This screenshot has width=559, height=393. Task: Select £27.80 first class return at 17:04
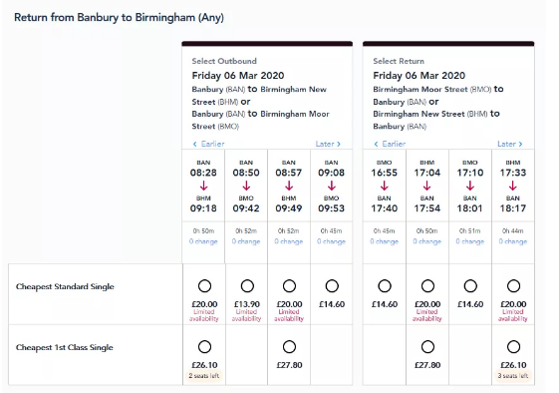tap(427, 346)
